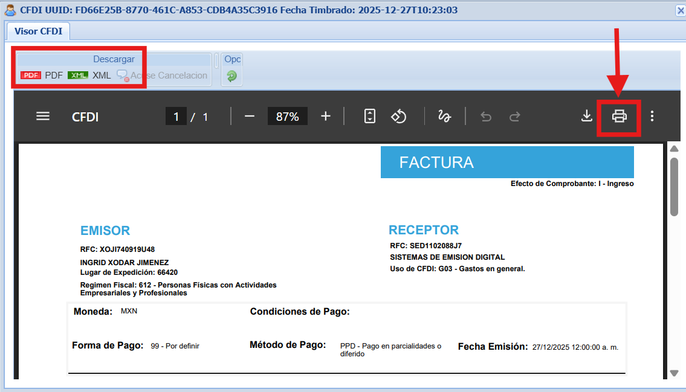Download the invoice as PDF
Viewport: 686px width, 392px height.
42,76
